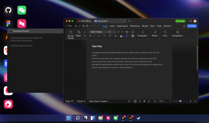Image resolution: width=209 pixels, height=123 pixels.
Task: Open WeChat desktop icon
Action: click(x=22, y=10)
